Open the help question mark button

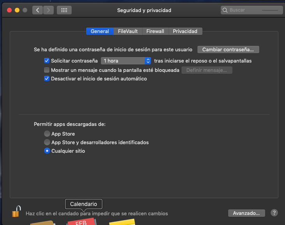tap(274, 213)
